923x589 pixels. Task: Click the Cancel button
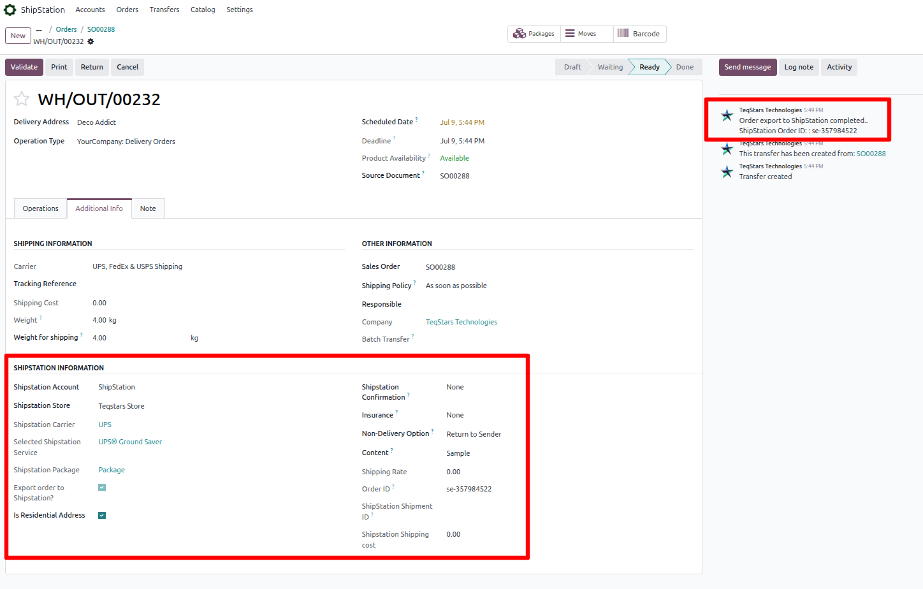(127, 67)
